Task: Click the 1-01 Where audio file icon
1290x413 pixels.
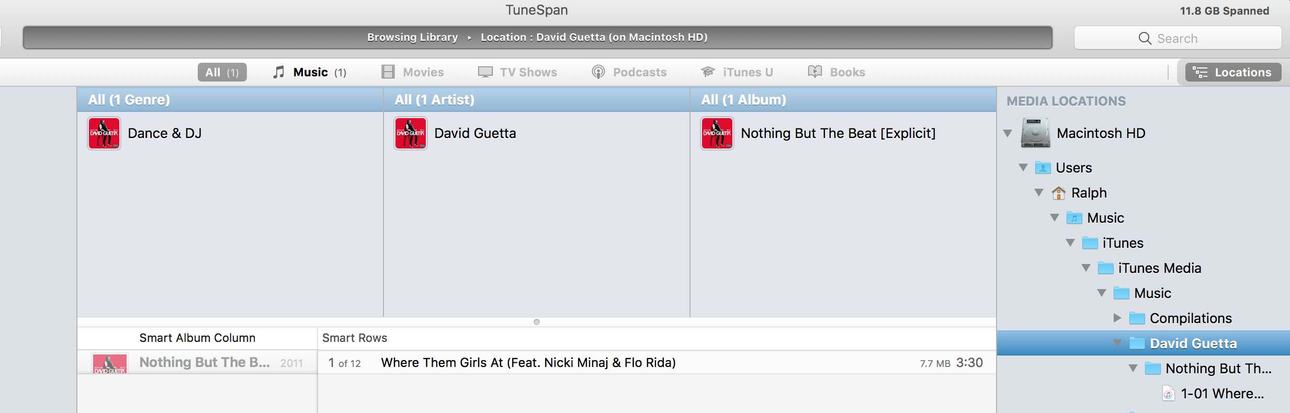Action: coord(1168,394)
